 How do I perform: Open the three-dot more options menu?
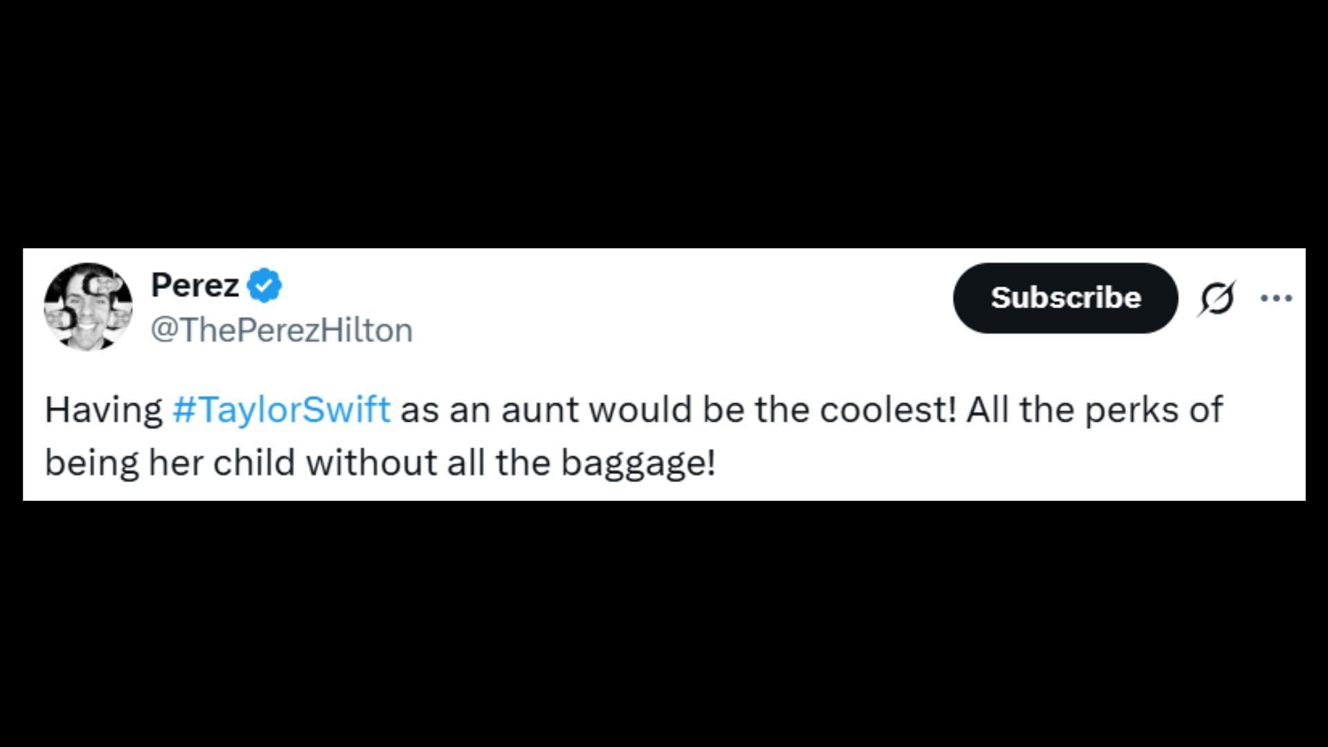(x=1276, y=298)
